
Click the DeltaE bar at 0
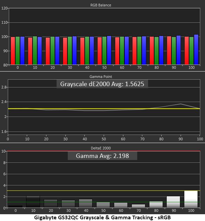[x=15, y=206]
